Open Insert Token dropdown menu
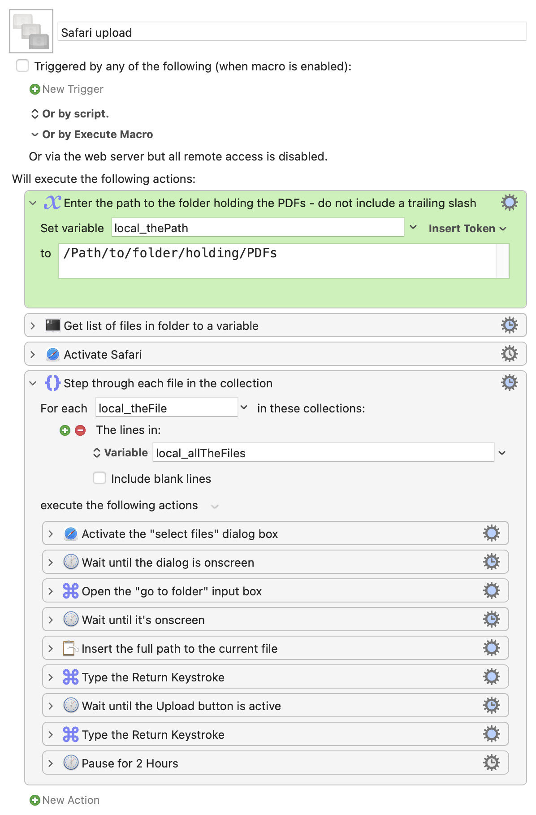The height and width of the screenshot is (815, 536). [x=467, y=228]
